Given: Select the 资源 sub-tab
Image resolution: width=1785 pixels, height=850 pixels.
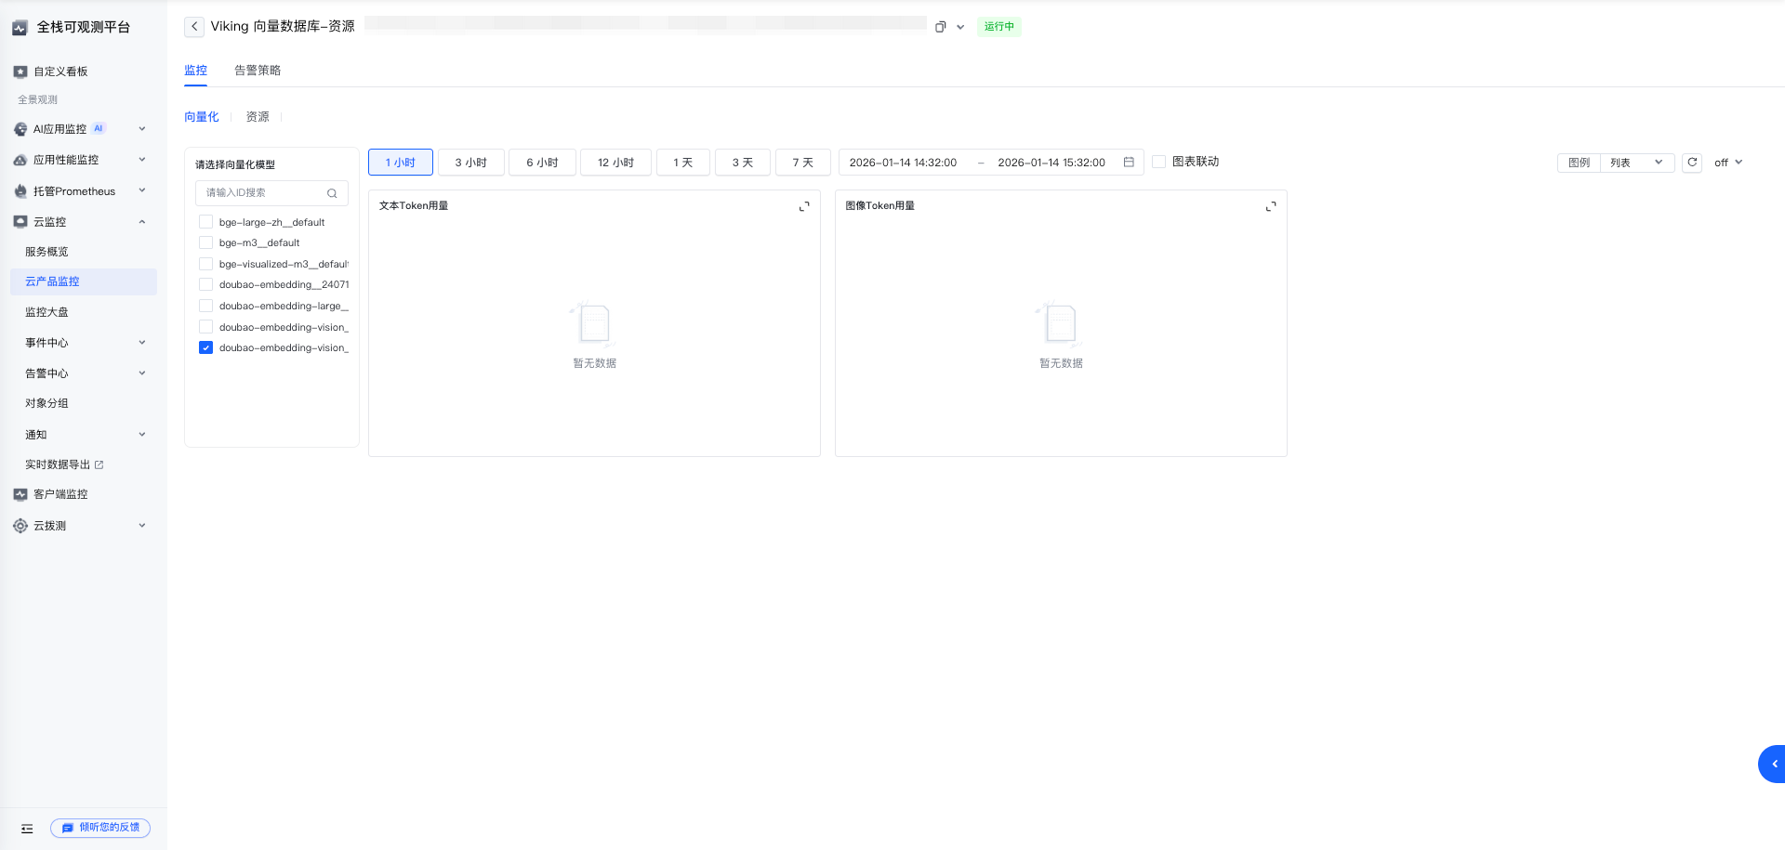Looking at the screenshot, I should coord(258,117).
